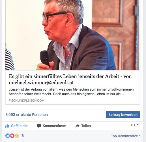Choose the Kommentieren action text
Image resolution: width=146 pixels, height=142 pixels.
click(x=54, y=126)
